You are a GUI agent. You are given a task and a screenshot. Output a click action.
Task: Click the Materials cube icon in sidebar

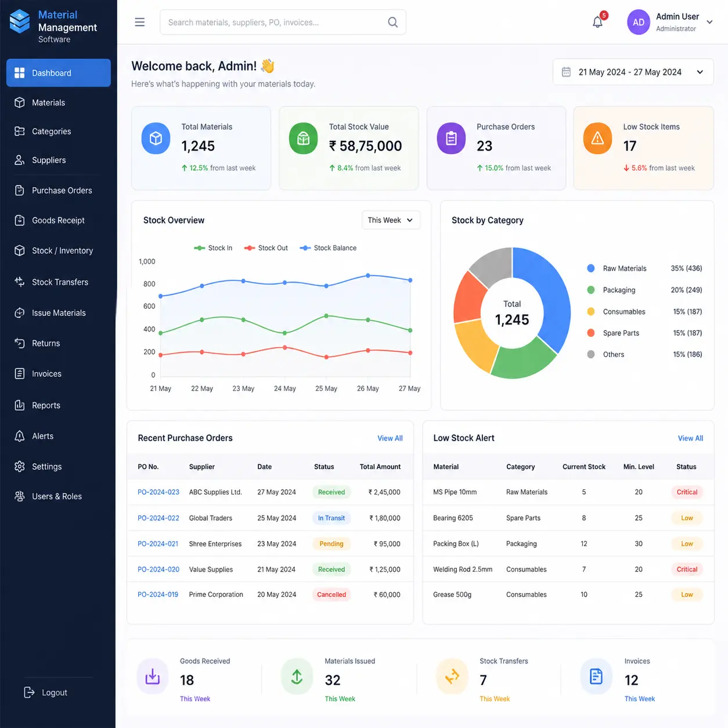coord(20,102)
